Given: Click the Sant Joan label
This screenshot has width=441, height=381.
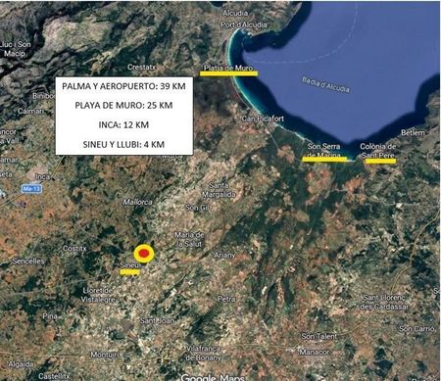Looking at the screenshot, I should [x=157, y=321].
